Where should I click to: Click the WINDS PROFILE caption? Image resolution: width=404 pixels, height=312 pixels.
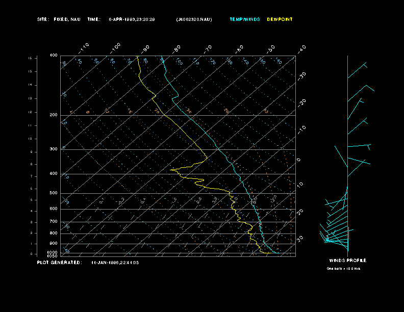[x=347, y=261]
